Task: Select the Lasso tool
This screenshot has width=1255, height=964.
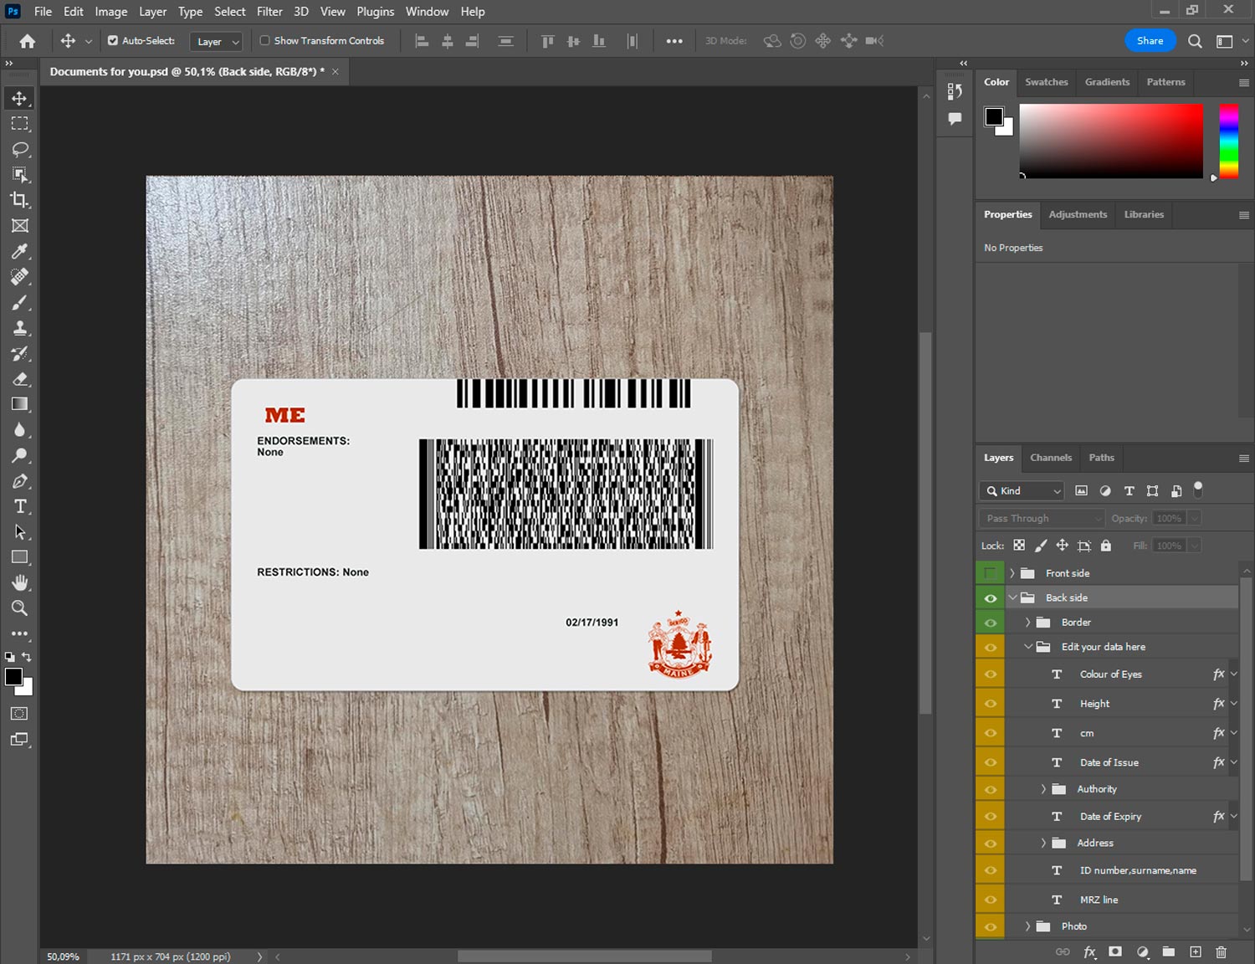Action: point(20,149)
